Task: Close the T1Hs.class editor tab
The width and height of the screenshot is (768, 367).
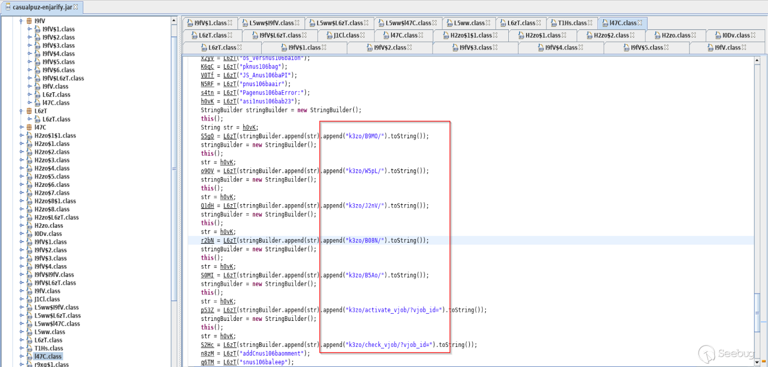Action: pos(590,23)
